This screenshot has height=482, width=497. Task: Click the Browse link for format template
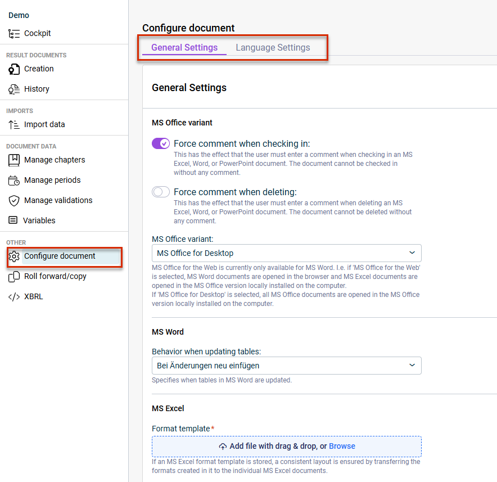[342, 446]
